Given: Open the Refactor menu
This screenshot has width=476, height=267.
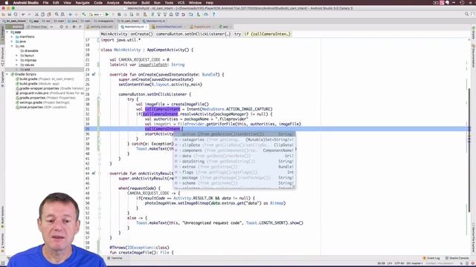Looking at the screenshot, I should tap(130, 3).
